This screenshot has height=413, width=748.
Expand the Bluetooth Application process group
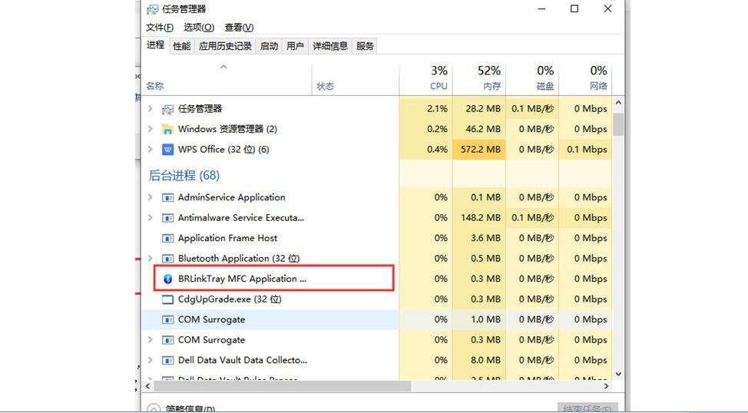tap(151, 259)
